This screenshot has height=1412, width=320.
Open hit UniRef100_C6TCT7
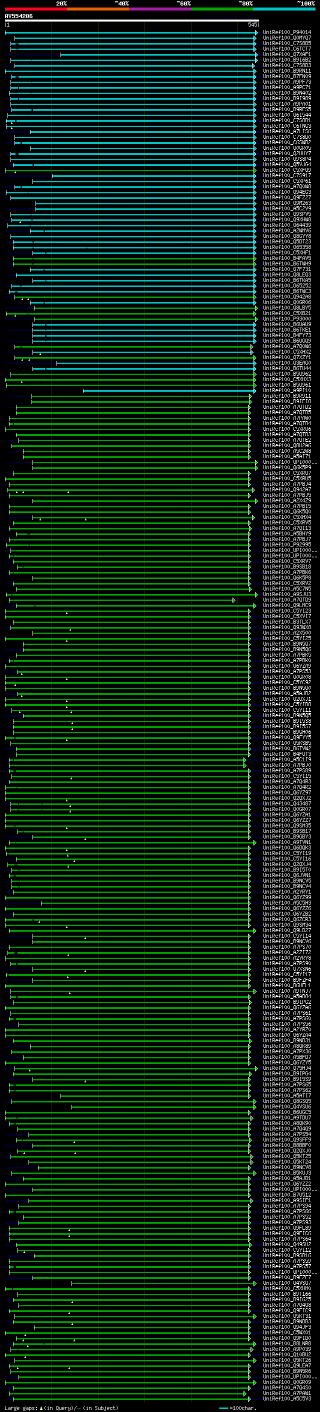point(287,49)
